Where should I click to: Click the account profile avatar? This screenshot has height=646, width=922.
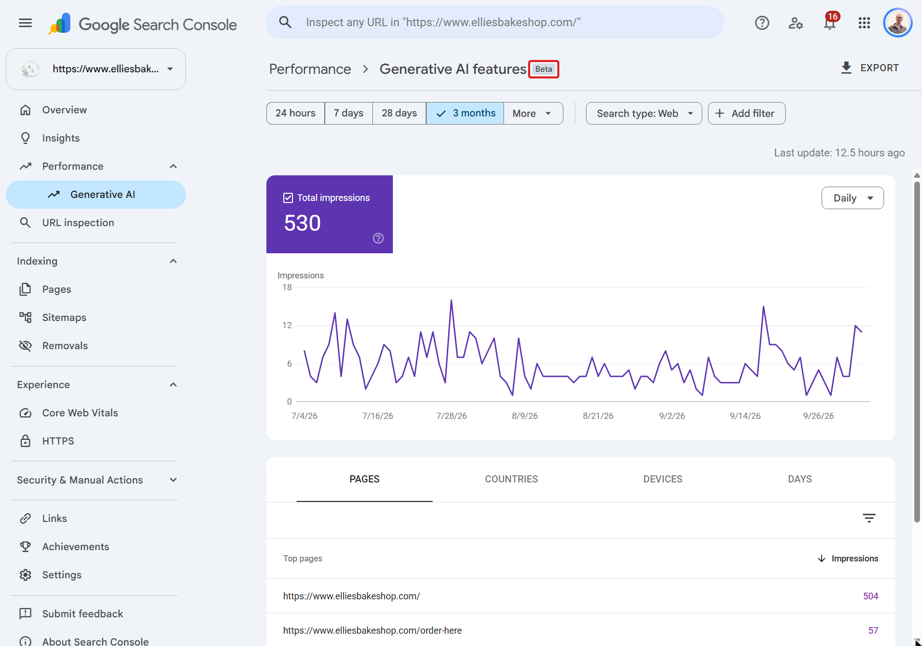pos(898,23)
